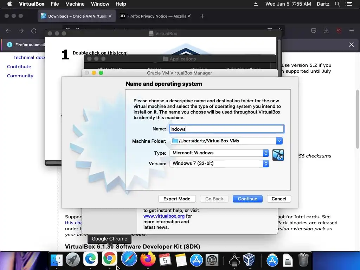The height and width of the screenshot is (270, 360).
Task: Open the Machine menu
Action: (x=75, y=4)
